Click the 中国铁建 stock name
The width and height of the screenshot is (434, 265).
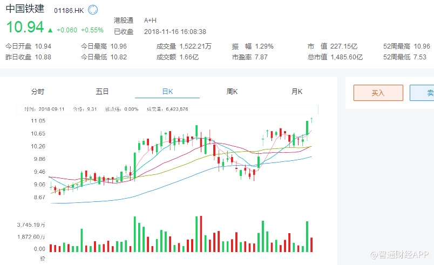[25, 10]
